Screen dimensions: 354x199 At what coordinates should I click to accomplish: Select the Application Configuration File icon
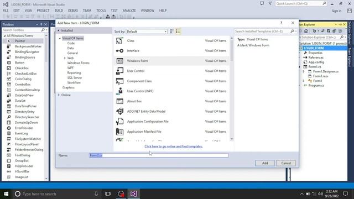[x=119, y=122]
